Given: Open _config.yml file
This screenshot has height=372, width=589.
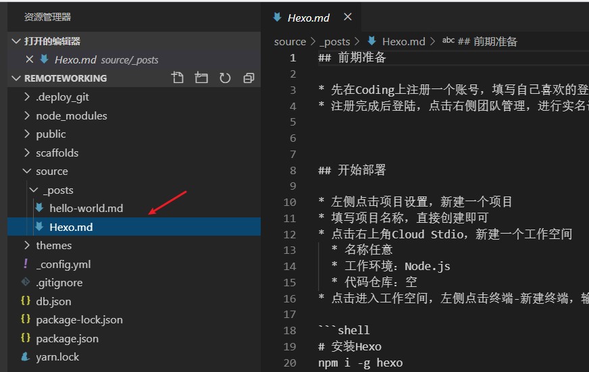Looking at the screenshot, I should pyautogui.click(x=63, y=264).
